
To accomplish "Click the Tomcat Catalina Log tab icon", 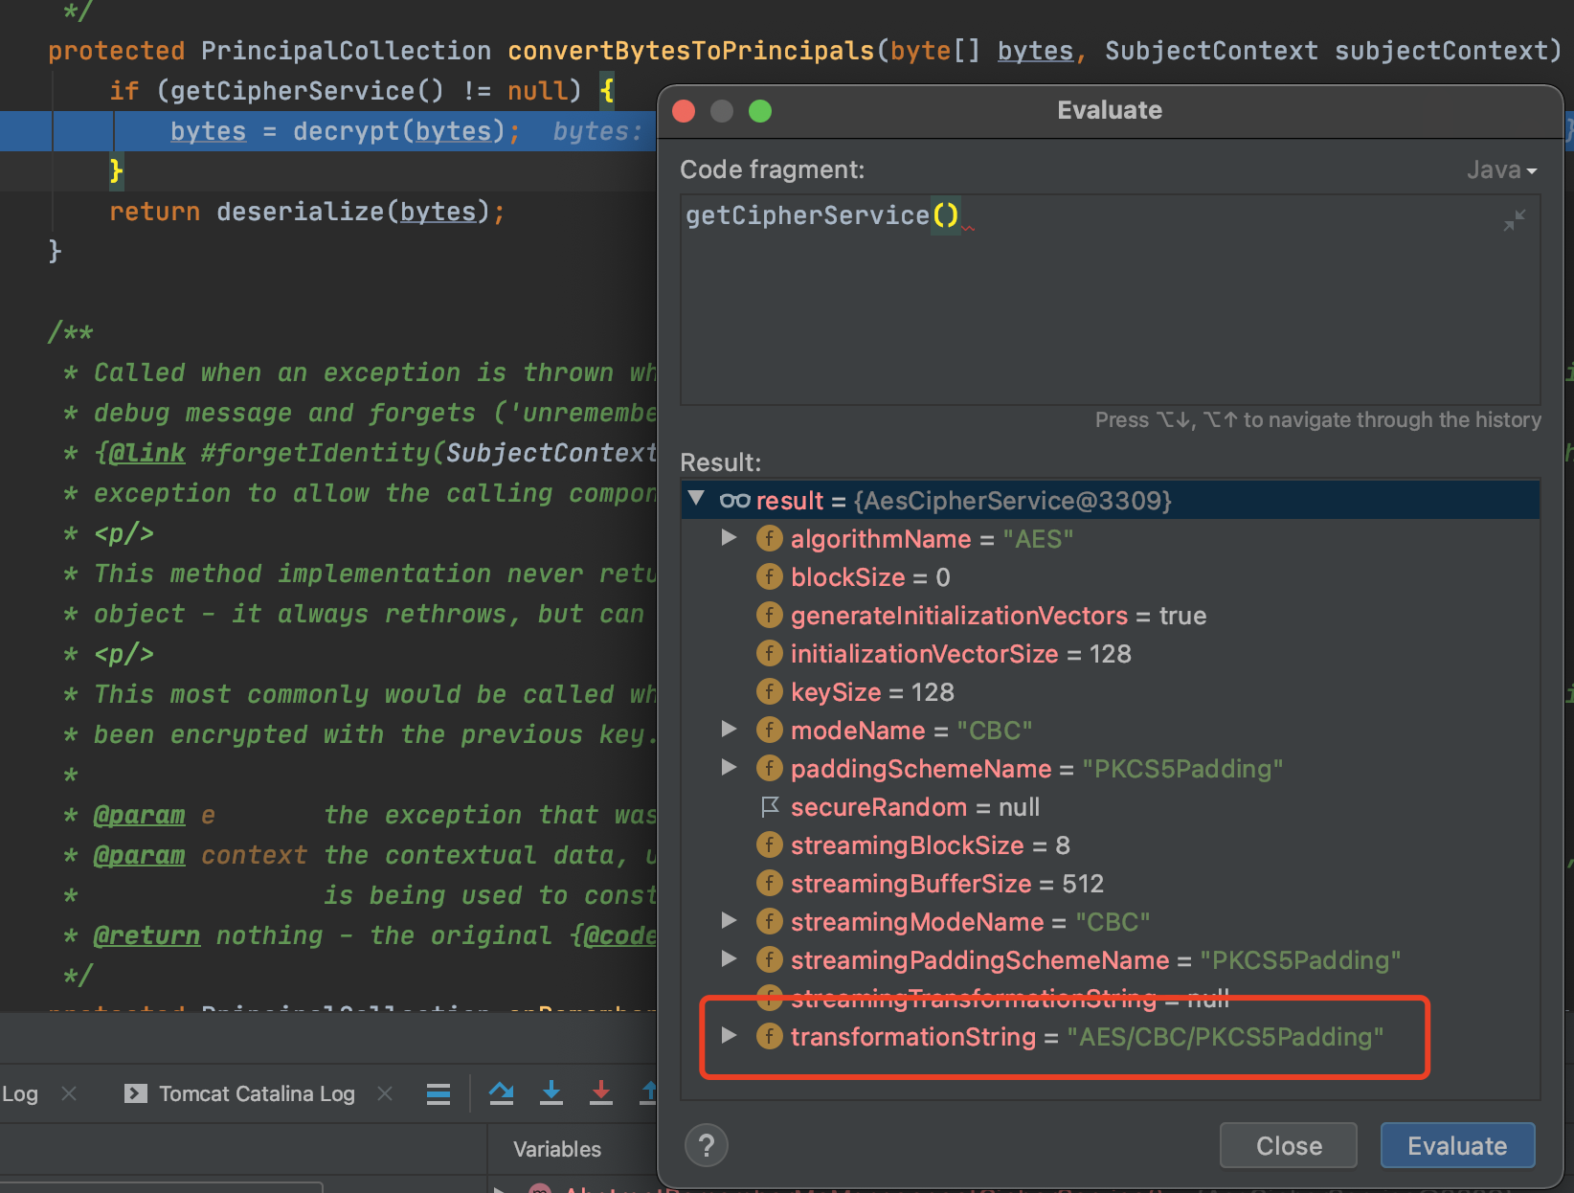I will point(136,1093).
